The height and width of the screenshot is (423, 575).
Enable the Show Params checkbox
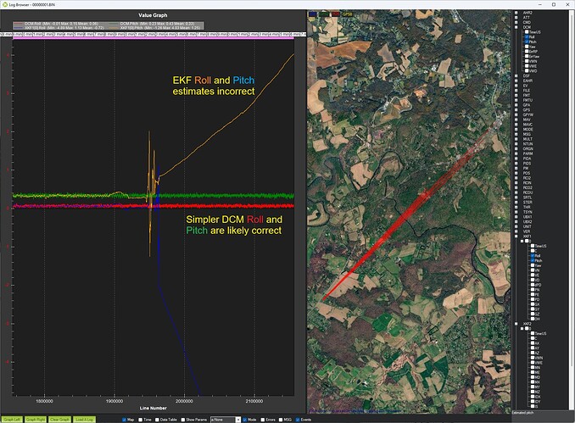click(x=183, y=420)
